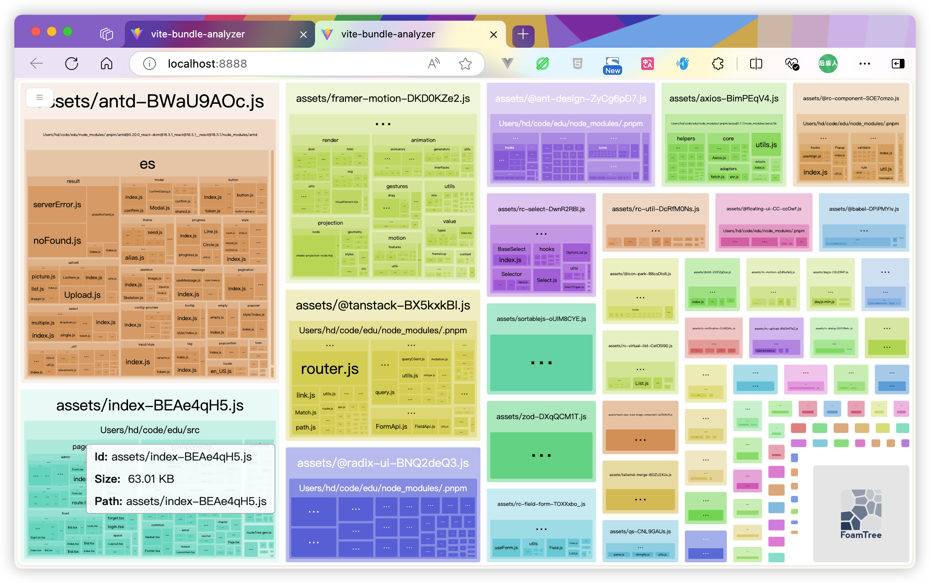This screenshot has width=930, height=583.
Task: Select the rc-util-DcRfM0Ns.js bundle title
Action: pos(656,209)
